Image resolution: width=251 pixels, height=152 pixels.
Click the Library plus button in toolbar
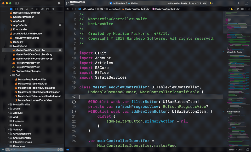tap(238, 3)
